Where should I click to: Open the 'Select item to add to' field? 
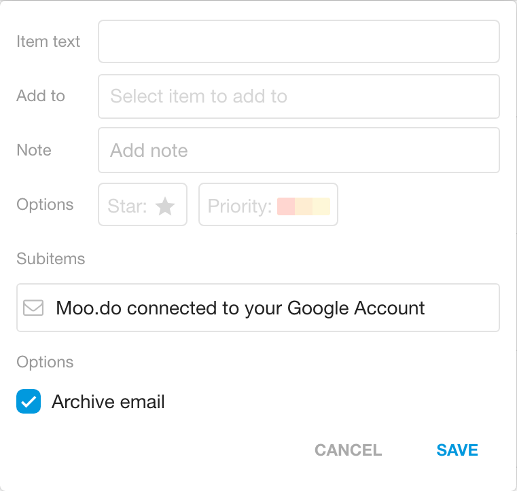coord(299,96)
